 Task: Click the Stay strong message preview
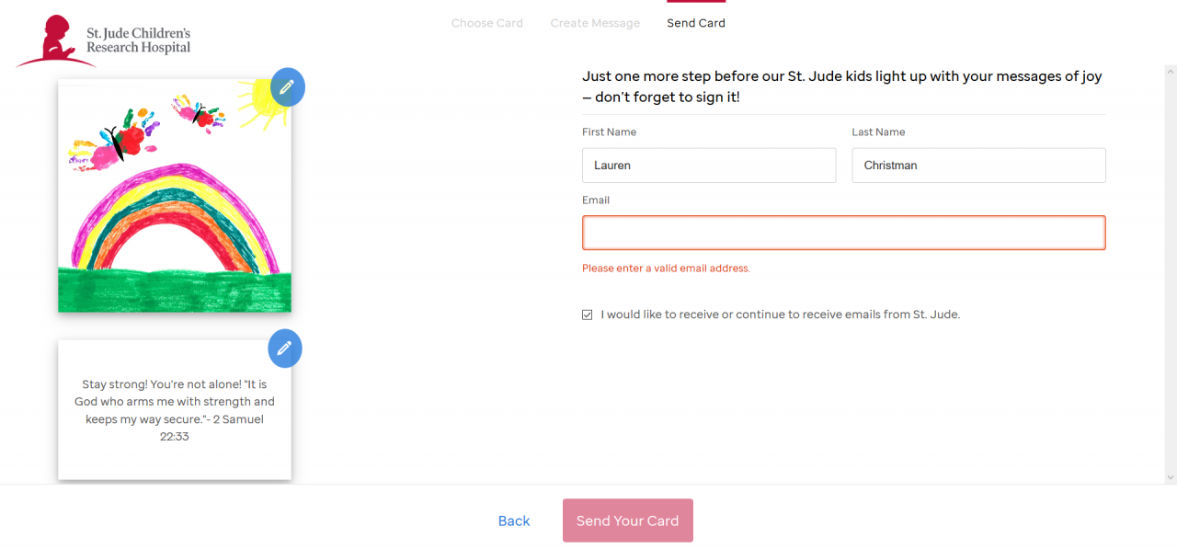click(x=175, y=410)
